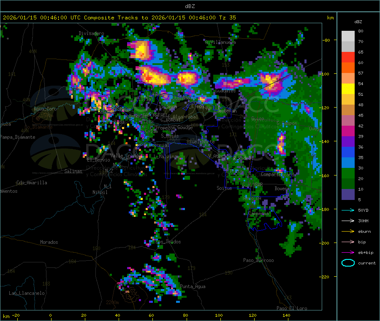Click the magenta eb+bip arrow in legend

[x=348, y=253]
